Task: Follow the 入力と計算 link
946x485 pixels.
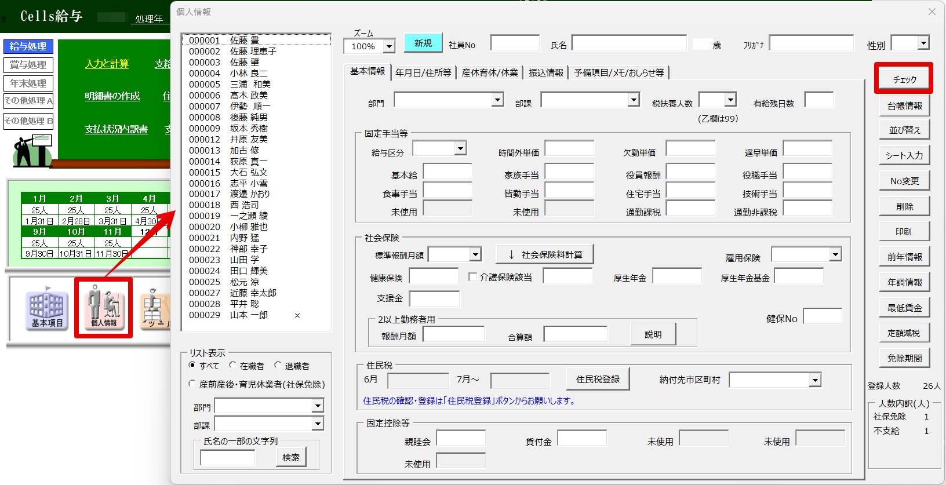Action: 107,64
